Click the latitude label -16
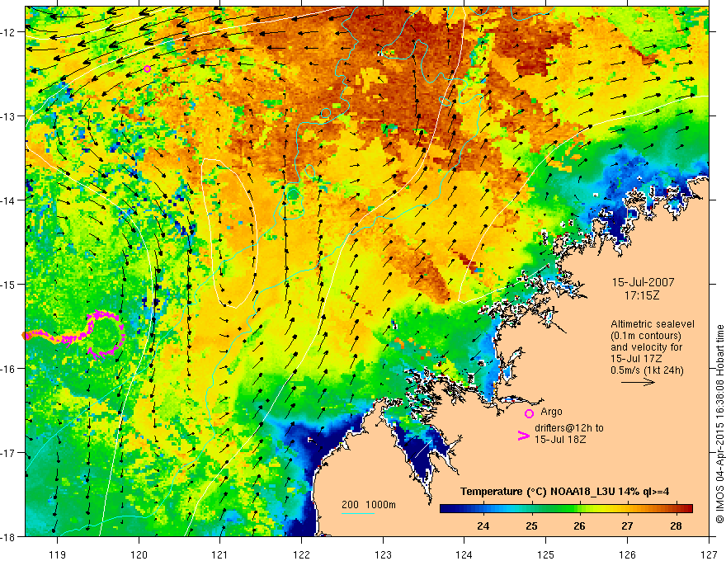 8,369
